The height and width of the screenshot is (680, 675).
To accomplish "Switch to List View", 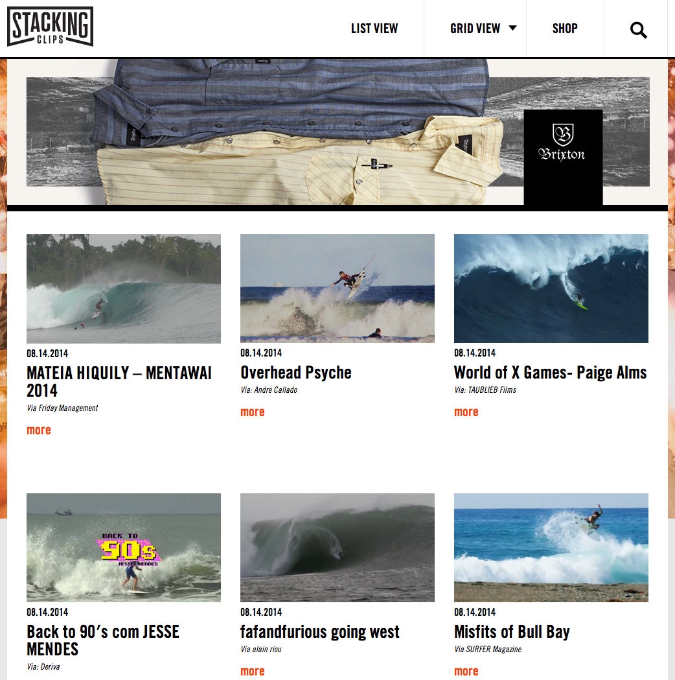I will 374,29.
